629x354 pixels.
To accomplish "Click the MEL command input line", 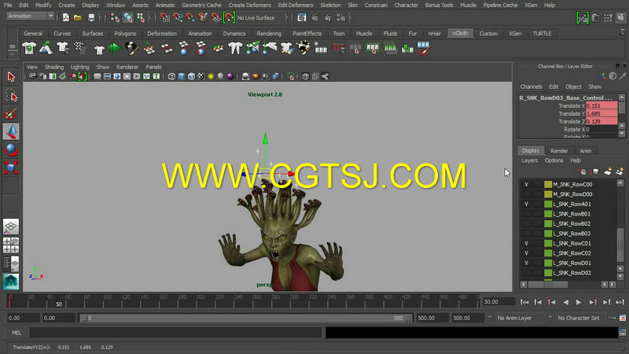I will [x=175, y=333].
